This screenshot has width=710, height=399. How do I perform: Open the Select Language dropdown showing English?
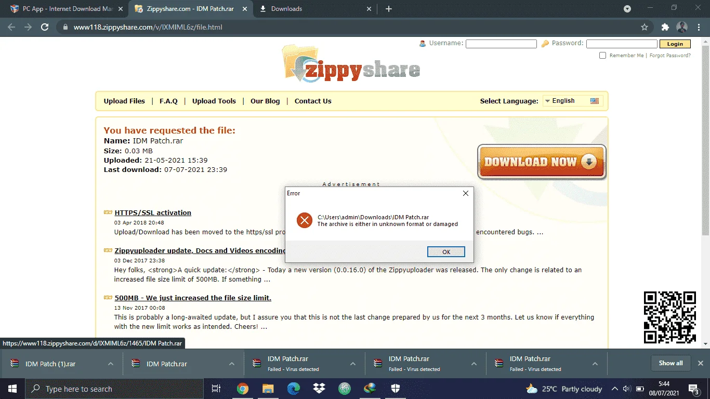(x=573, y=101)
